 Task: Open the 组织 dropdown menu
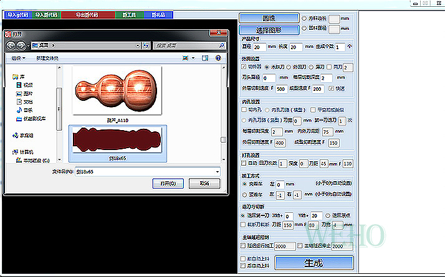click(17, 58)
